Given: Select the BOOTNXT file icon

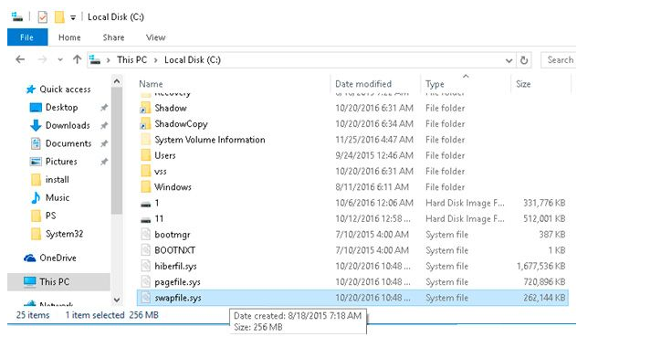Looking at the screenshot, I should coord(145,250).
